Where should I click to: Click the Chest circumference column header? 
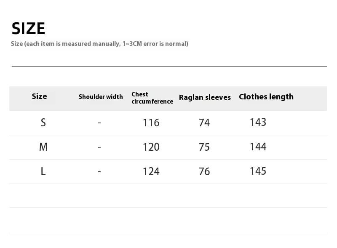[x=152, y=98]
